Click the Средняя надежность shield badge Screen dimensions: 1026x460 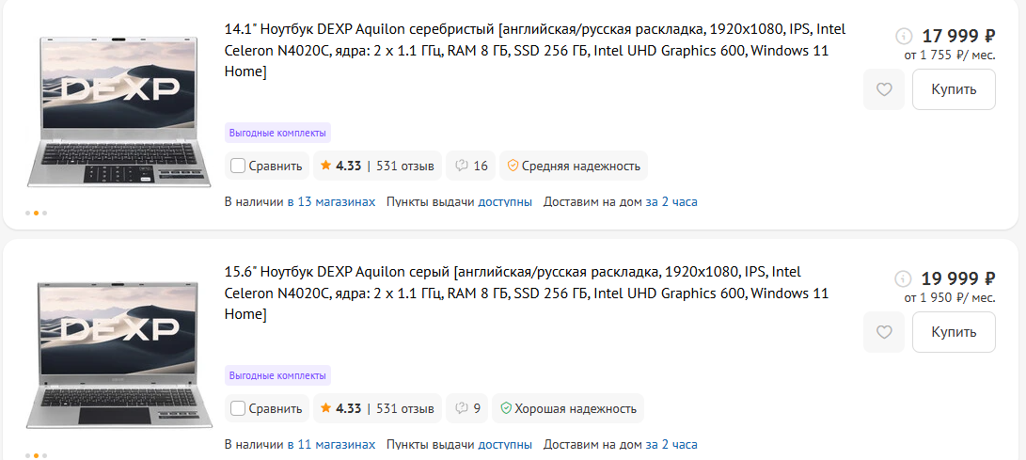[x=574, y=167]
